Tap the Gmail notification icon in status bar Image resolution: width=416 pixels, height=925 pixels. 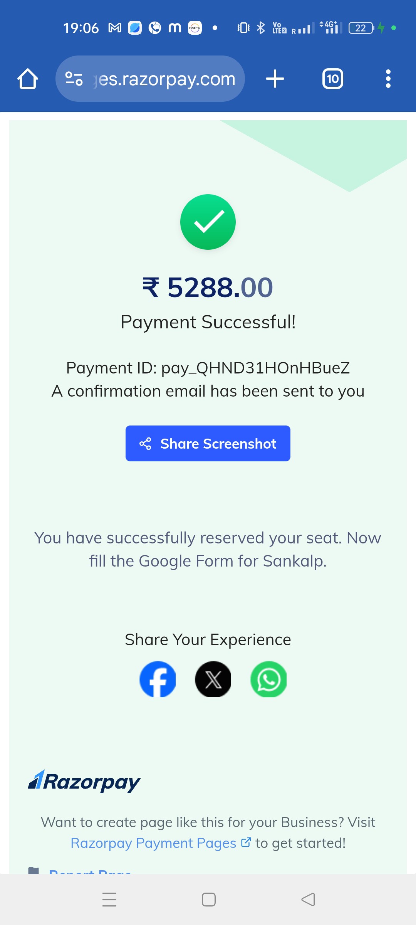coord(115,28)
